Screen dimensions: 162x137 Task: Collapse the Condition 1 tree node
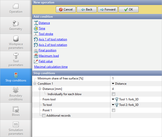pyautogui.click(x=35, y=84)
